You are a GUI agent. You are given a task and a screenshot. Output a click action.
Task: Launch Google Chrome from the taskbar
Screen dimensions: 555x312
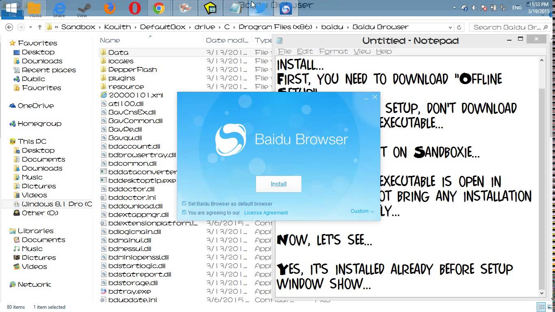(159, 7)
